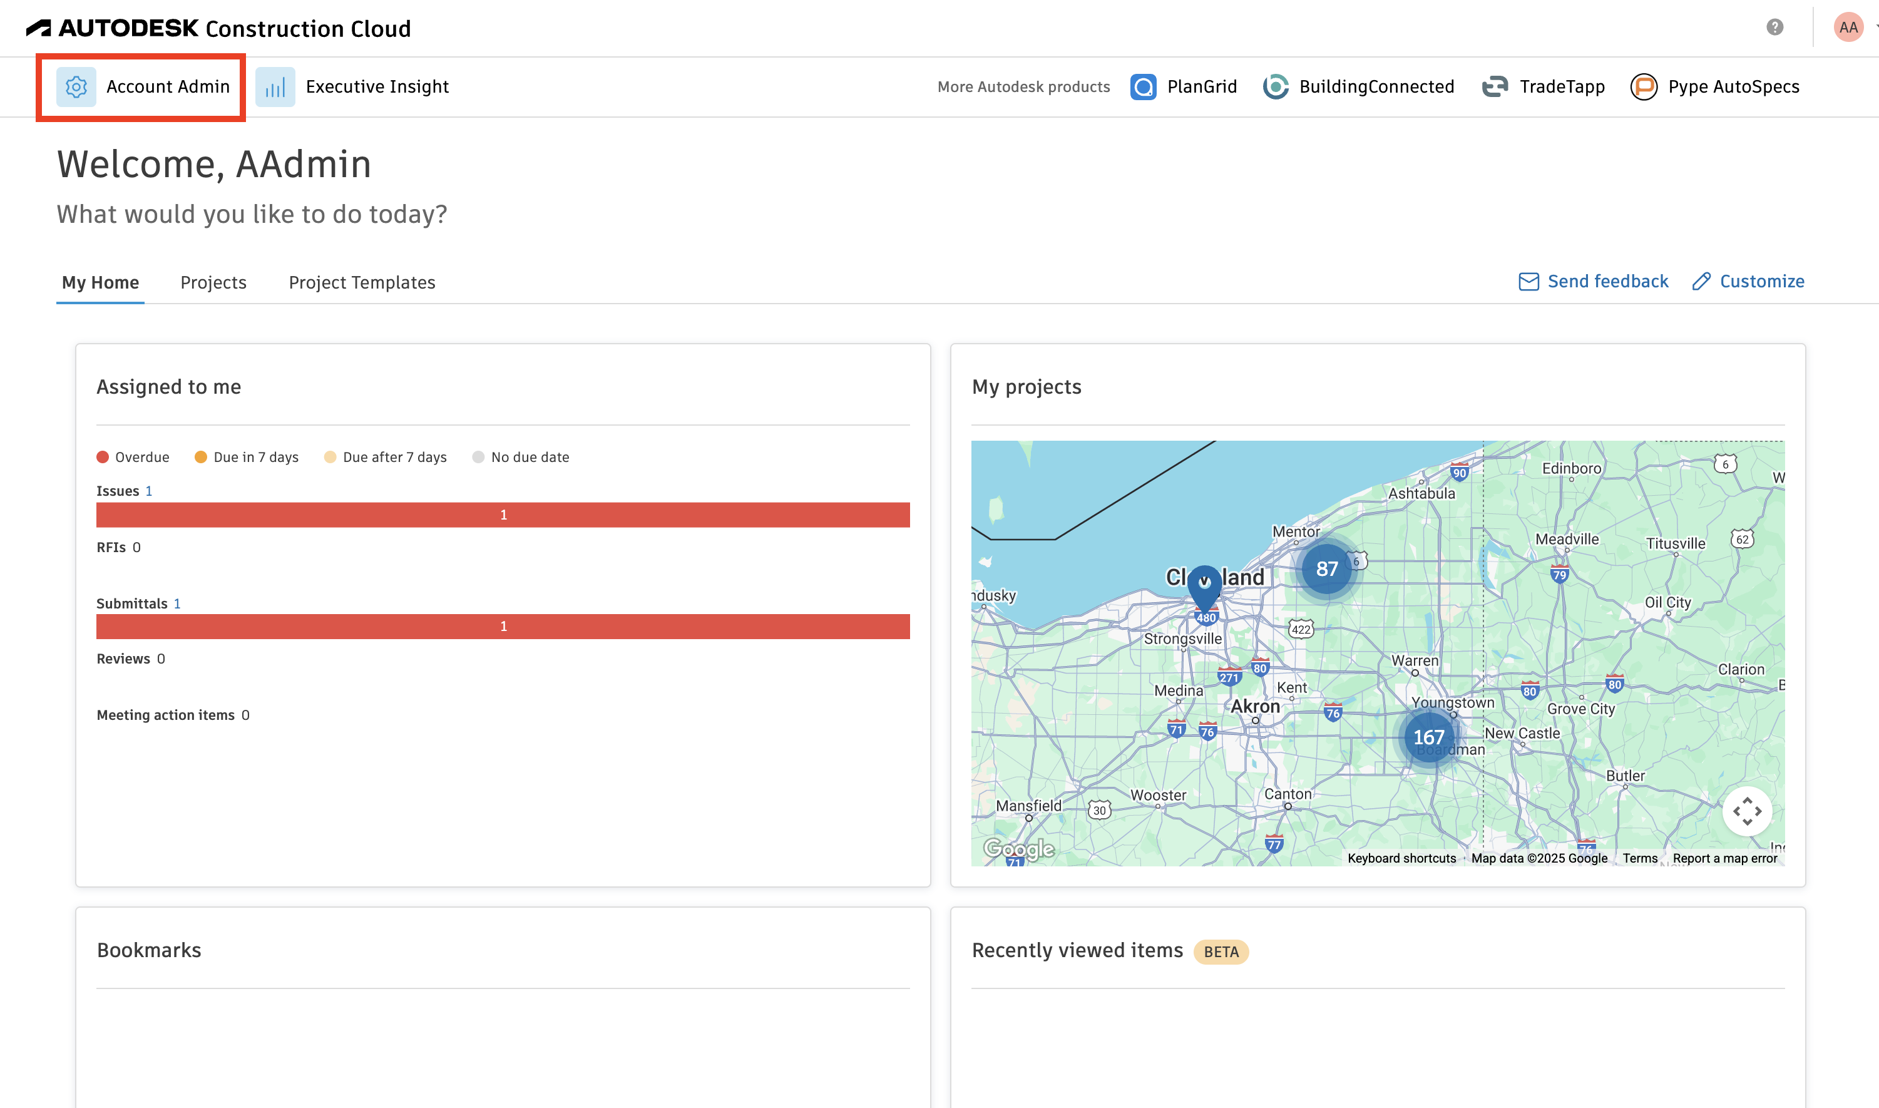The width and height of the screenshot is (1879, 1108).
Task: Click the Submittals count number 1
Action: (x=177, y=603)
